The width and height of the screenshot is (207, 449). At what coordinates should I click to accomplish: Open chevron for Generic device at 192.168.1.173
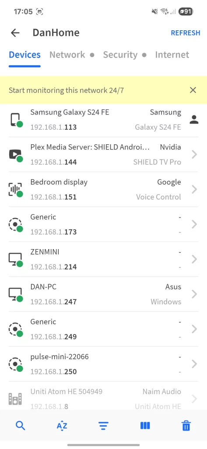(x=194, y=224)
